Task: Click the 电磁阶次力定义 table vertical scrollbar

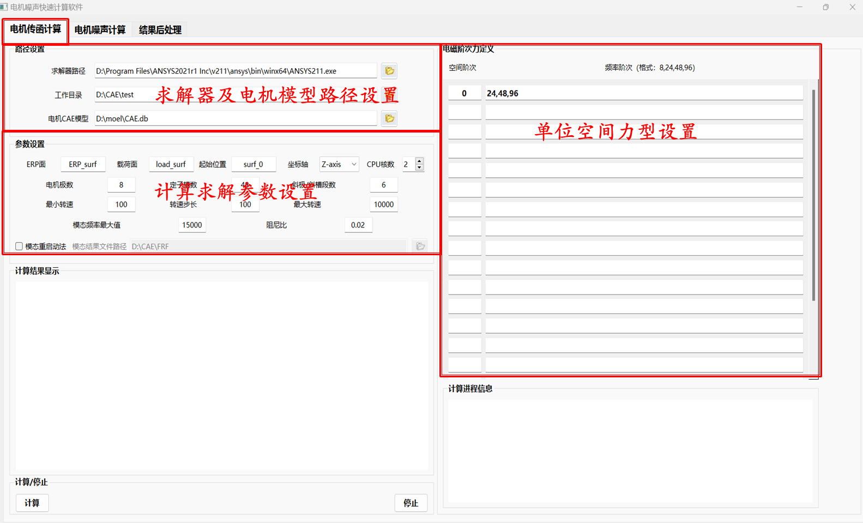Action: click(x=813, y=196)
